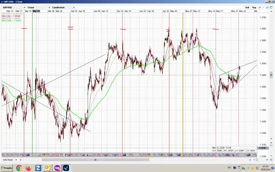The width and height of the screenshot is (275, 172).
Task: Click the Mar 23 highlighted date label
Action: [x=37, y=11]
